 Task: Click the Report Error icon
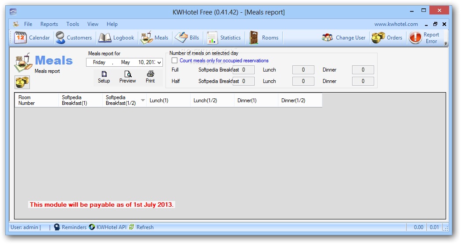coord(415,38)
